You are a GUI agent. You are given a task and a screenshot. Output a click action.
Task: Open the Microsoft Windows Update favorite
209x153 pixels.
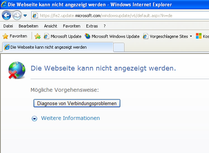(112, 36)
